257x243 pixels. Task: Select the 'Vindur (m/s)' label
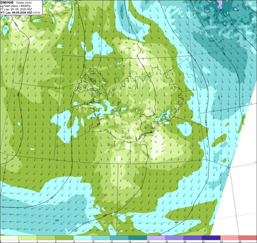tap(24, 3)
